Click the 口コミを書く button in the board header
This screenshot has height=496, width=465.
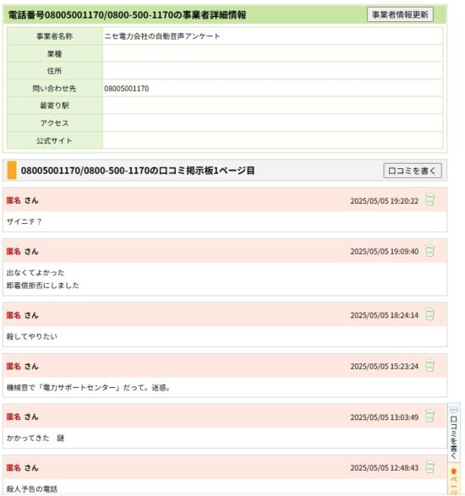click(412, 171)
